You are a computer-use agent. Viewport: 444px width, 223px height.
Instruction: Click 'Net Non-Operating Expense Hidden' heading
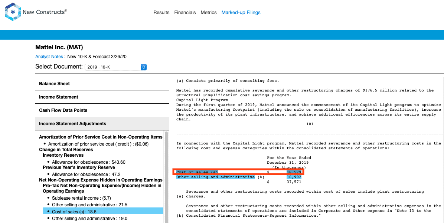coord(101,180)
